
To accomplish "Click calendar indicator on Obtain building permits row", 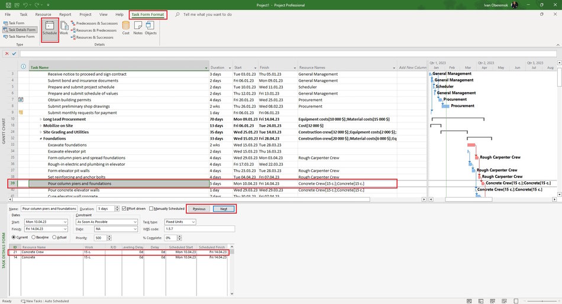I will tap(21, 100).
